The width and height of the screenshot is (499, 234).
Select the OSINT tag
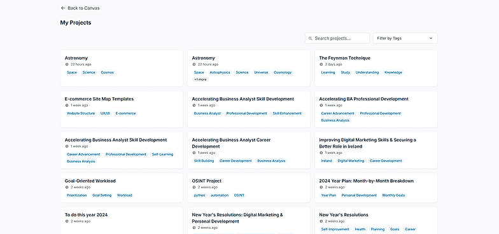[x=239, y=196]
